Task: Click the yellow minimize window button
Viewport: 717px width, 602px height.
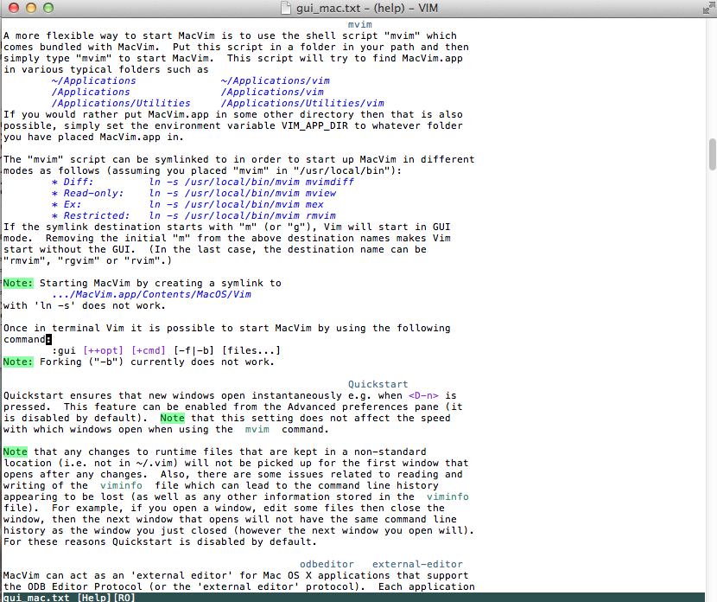Action: point(31,8)
